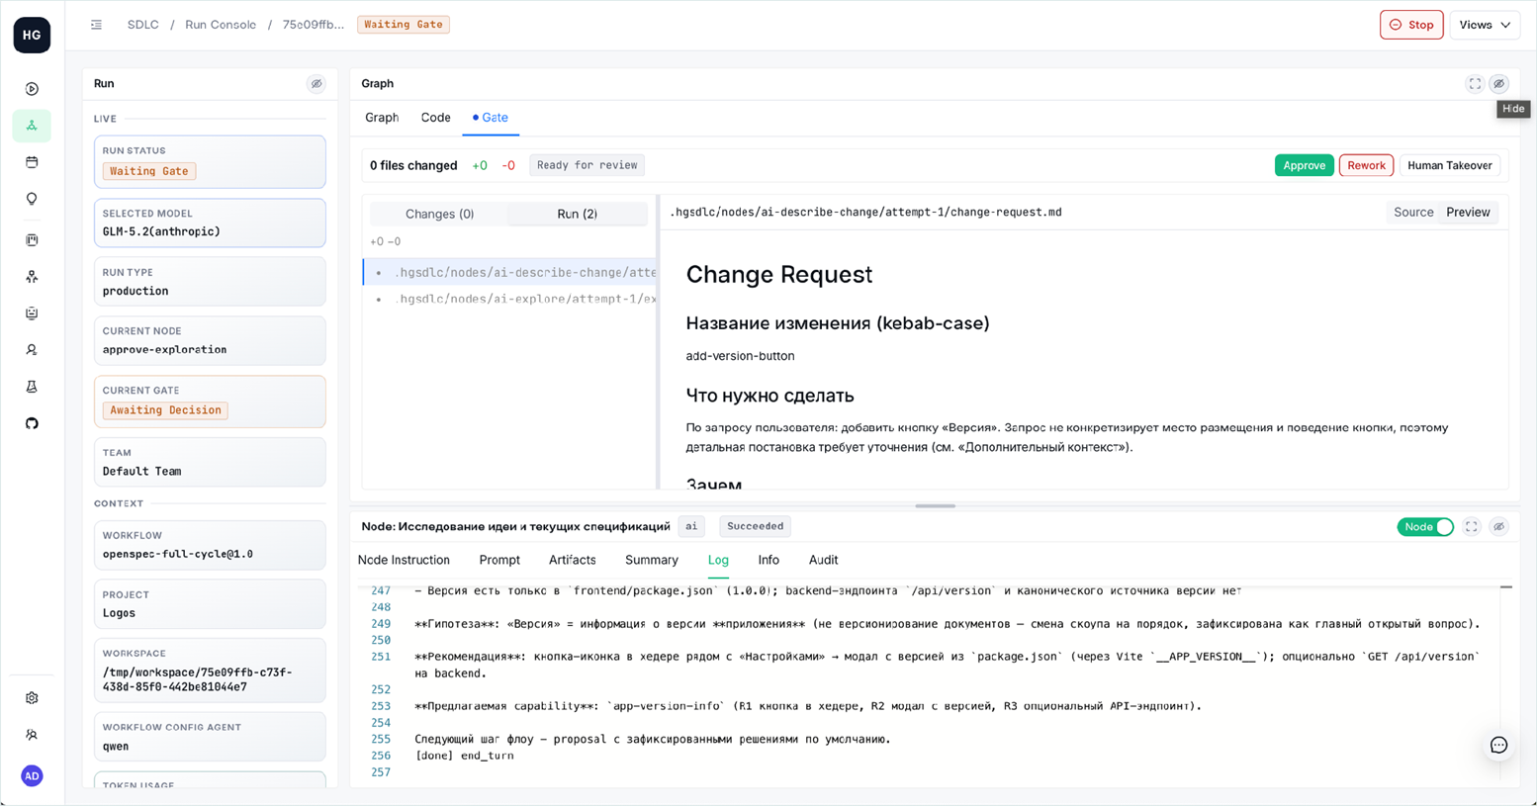Open the Summary tab
1537x806 pixels.
click(x=652, y=560)
